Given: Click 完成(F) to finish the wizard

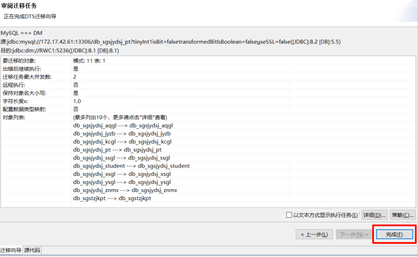Looking at the screenshot, I should coord(394,235).
